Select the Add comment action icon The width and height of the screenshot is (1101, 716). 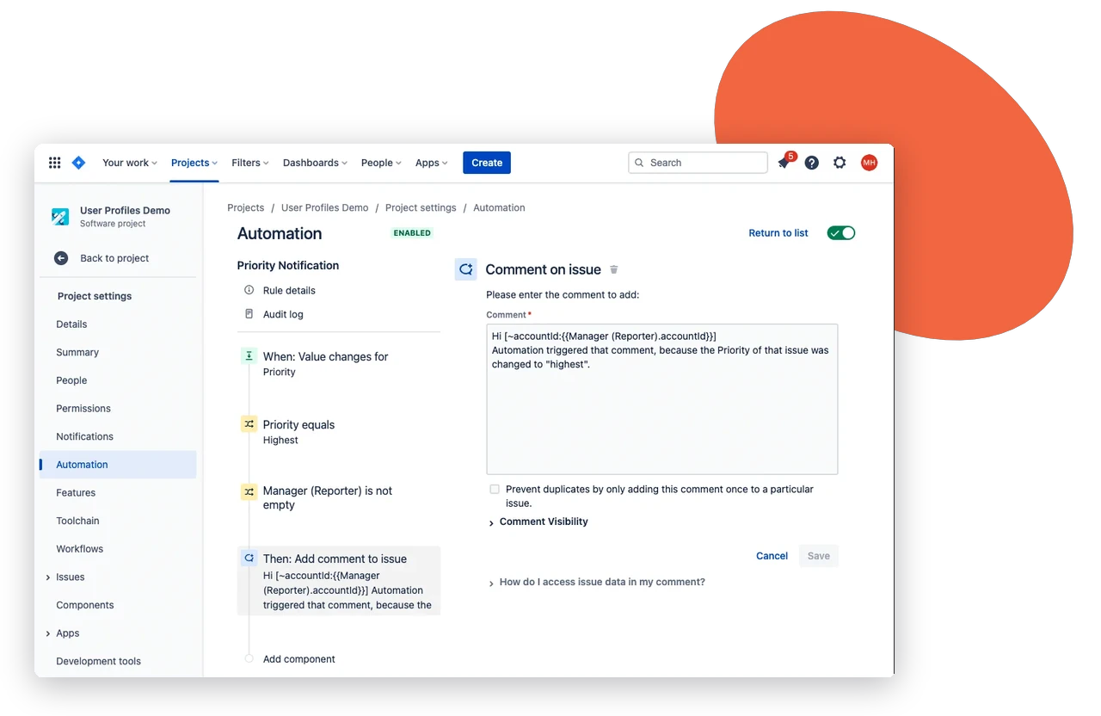coord(249,558)
